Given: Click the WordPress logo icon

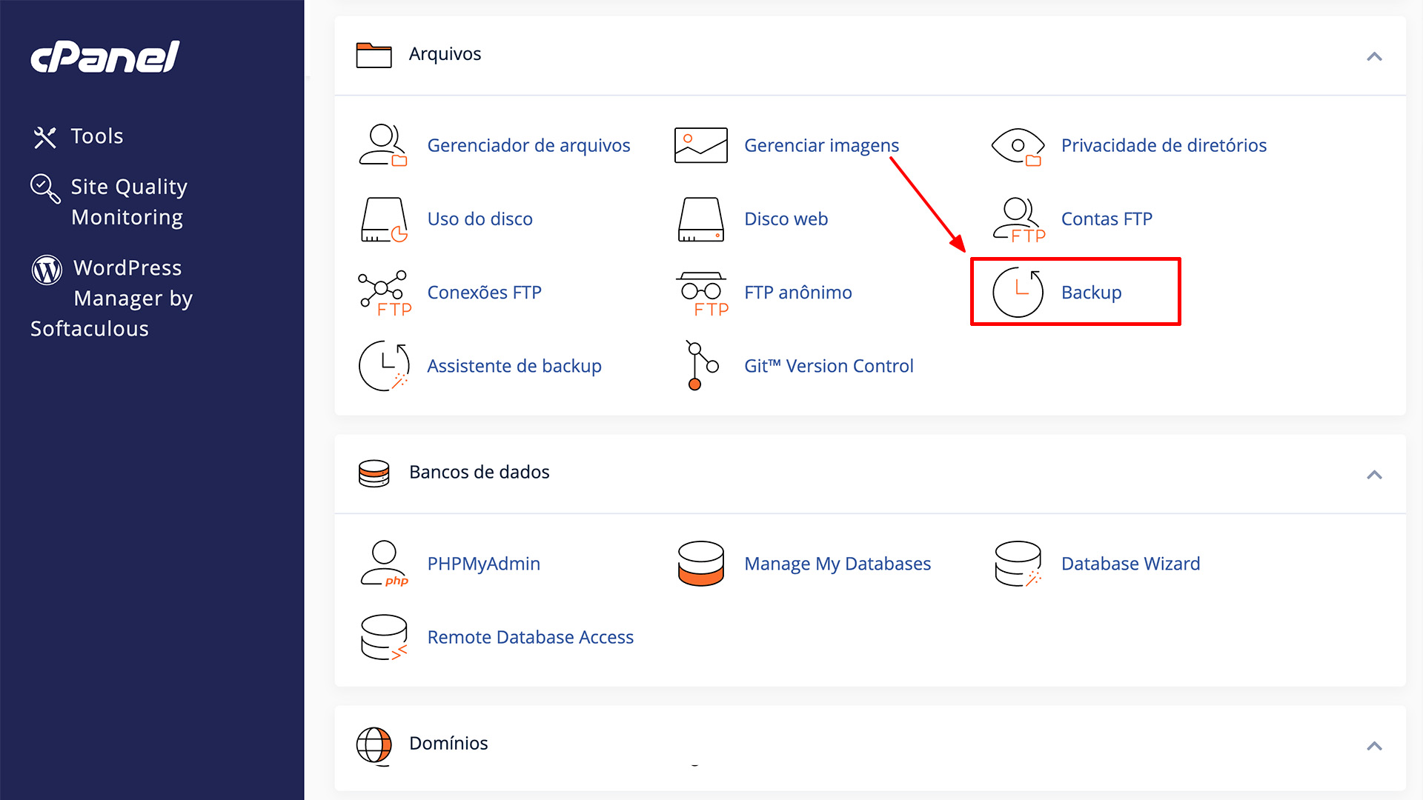Looking at the screenshot, I should (x=47, y=270).
